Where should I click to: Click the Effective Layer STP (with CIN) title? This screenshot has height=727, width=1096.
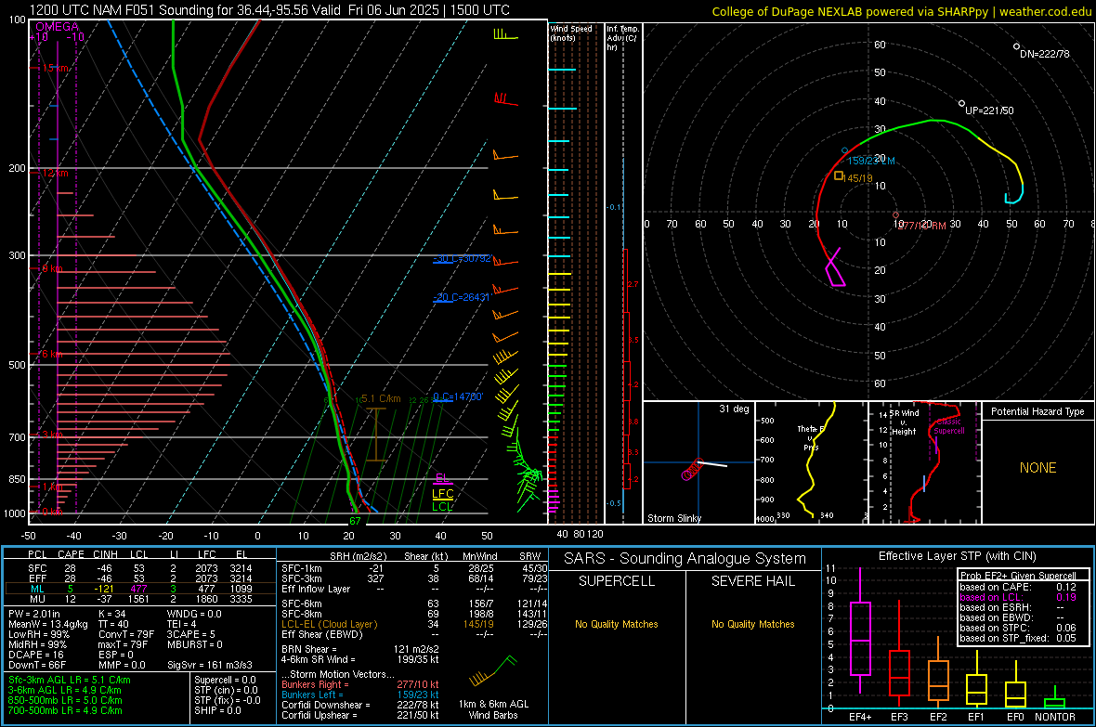[x=957, y=556]
